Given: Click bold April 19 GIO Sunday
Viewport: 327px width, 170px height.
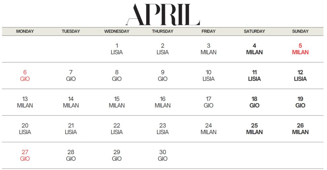Looking at the screenshot, I should [300, 102].
